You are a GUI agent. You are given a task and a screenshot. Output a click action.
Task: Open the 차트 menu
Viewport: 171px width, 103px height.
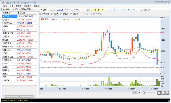click(12, 6)
